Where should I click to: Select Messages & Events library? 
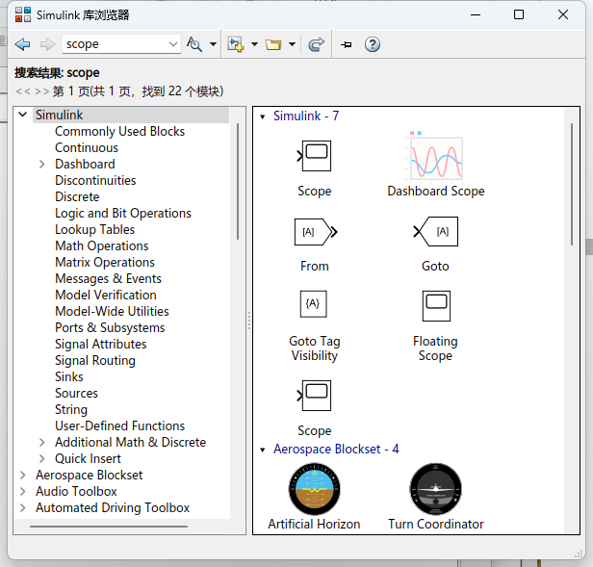[x=108, y=278]
